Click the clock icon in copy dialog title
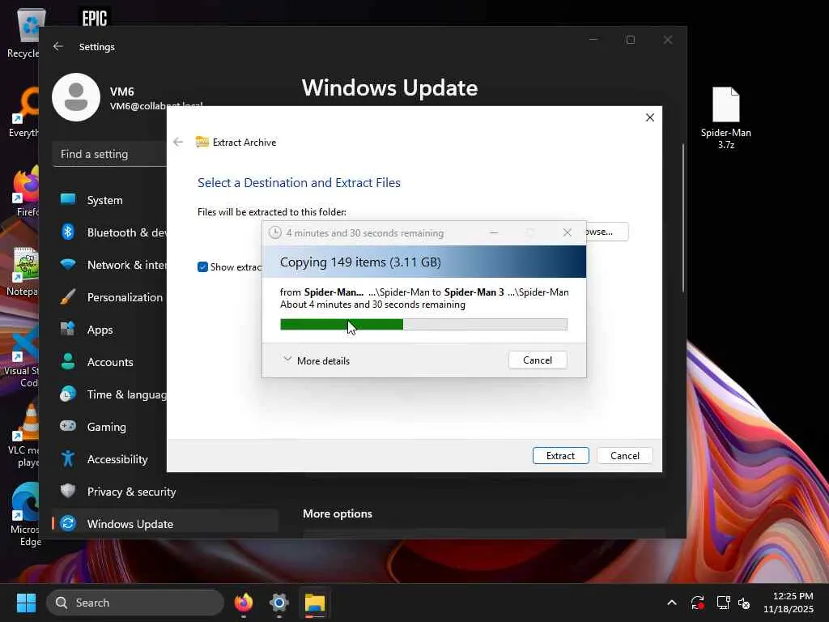The width and height of the screenshot is (829, 622). (275, 232)
